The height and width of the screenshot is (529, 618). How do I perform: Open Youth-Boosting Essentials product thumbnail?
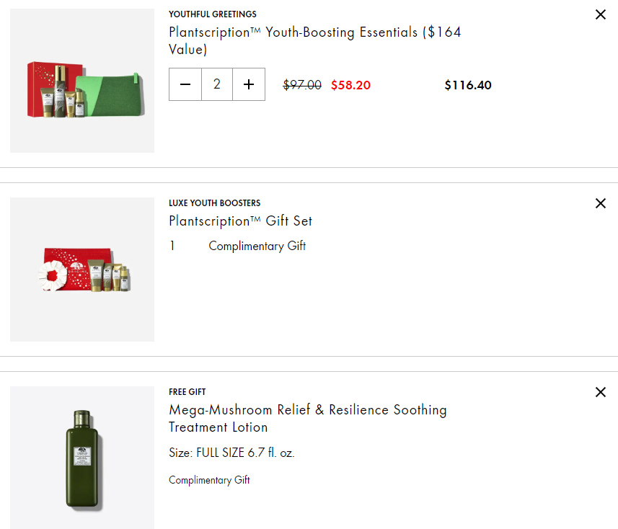click(x=82, y=81)
